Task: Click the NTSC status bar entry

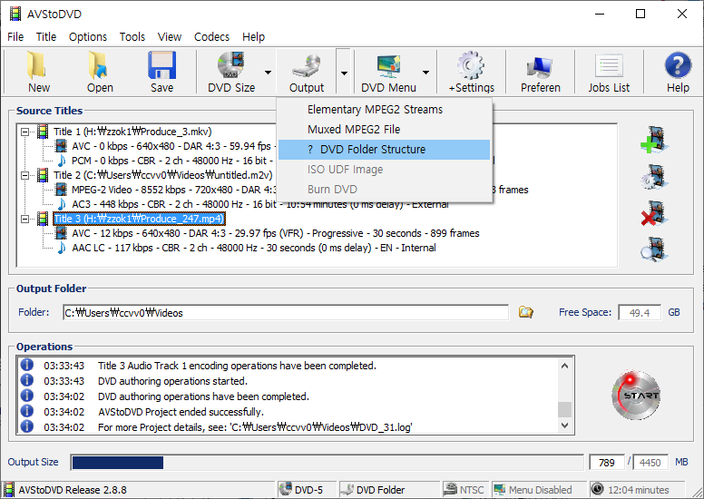Action: (x=464, y=490)
